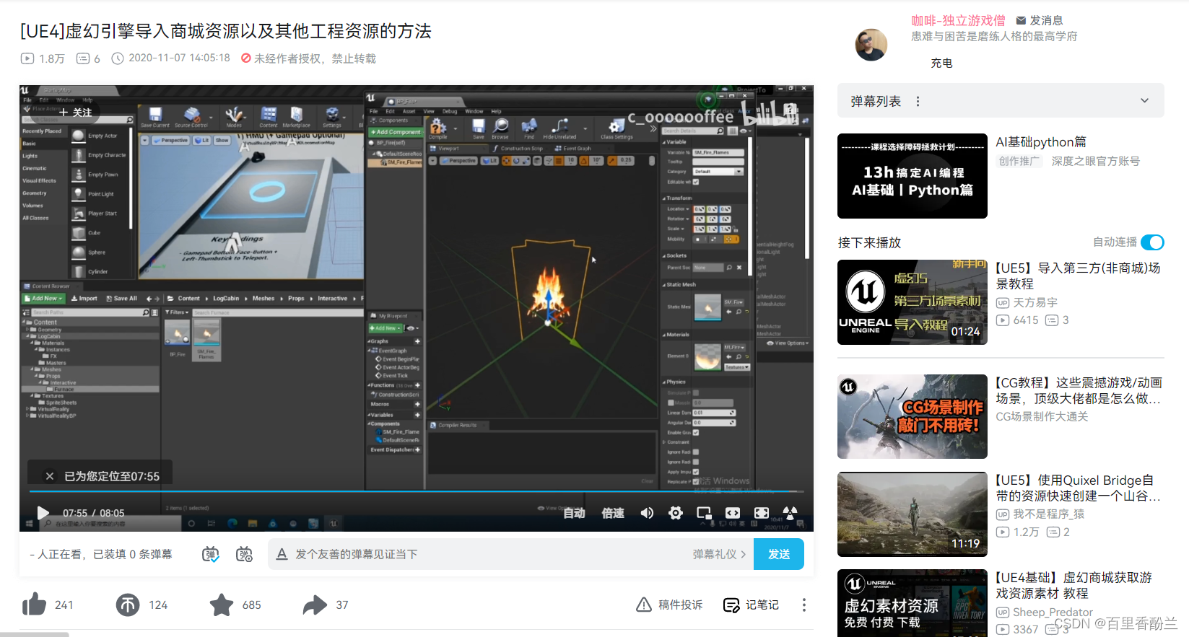Switch to wide screen mode

[733, 513]
